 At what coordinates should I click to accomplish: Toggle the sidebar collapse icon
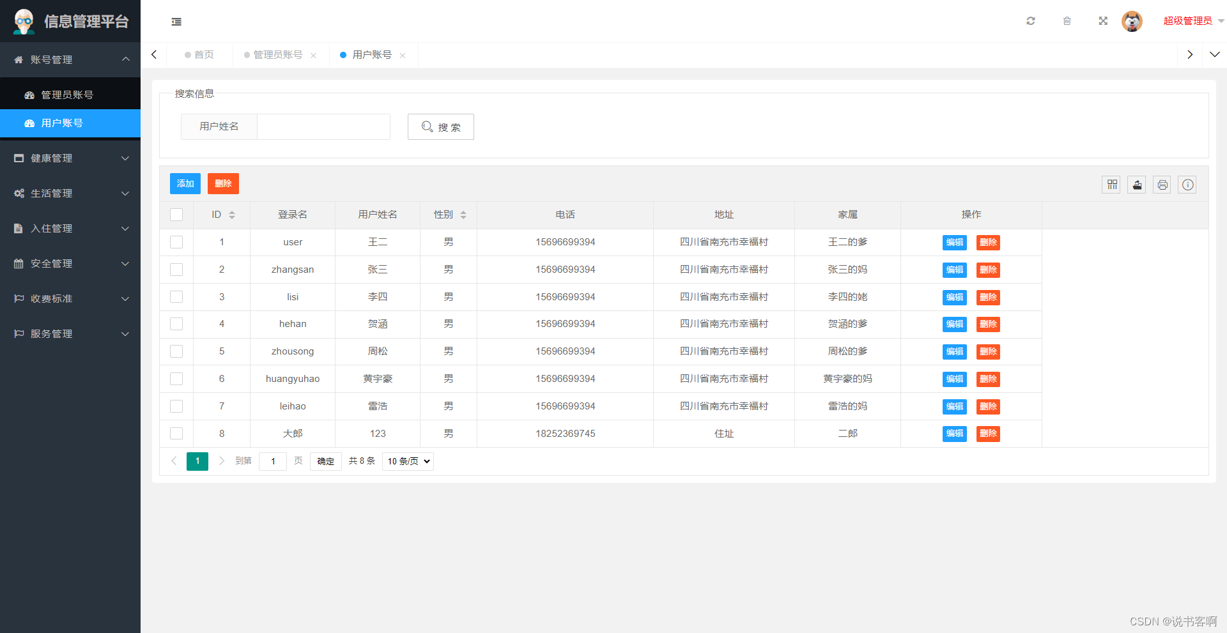[176, 22]
